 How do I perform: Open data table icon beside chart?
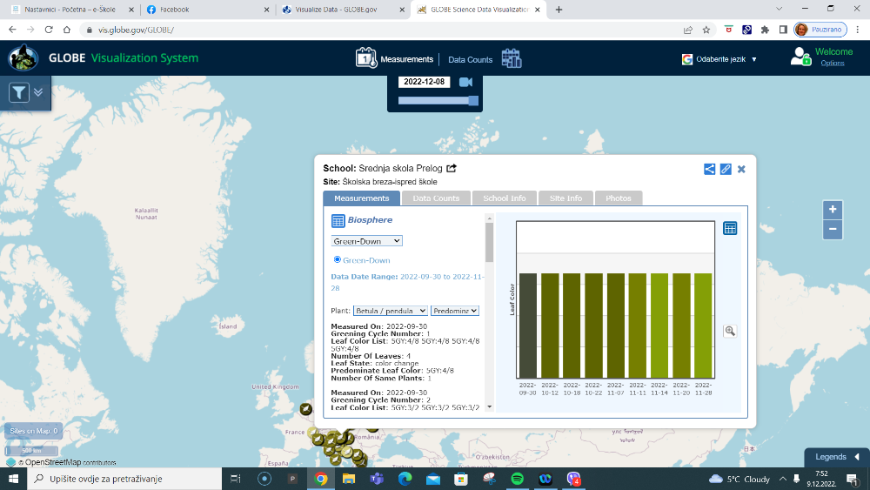click(730, 228)
